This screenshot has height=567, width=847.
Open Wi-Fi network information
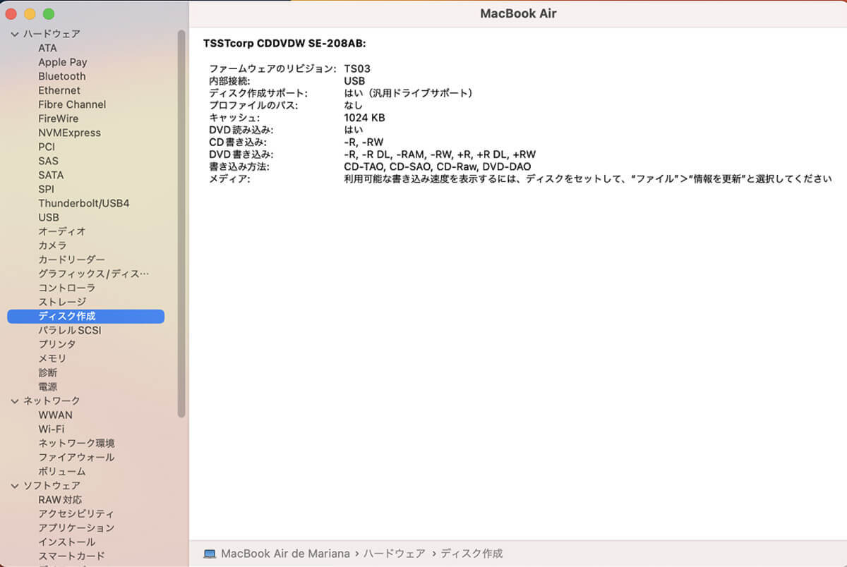point(52,429)
